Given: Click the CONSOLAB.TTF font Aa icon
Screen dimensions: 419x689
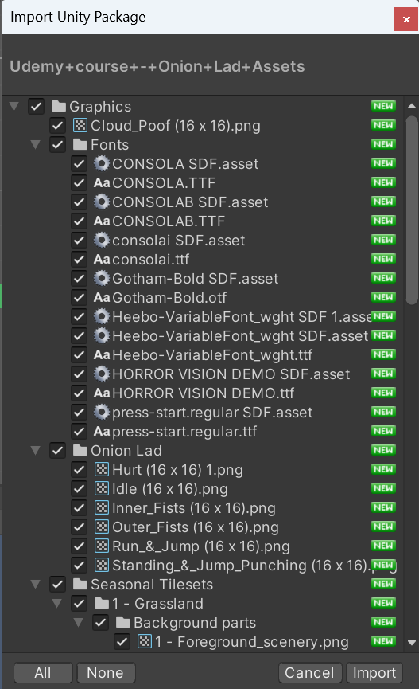Looking at the screenshot, I should (x=102, y=221).
